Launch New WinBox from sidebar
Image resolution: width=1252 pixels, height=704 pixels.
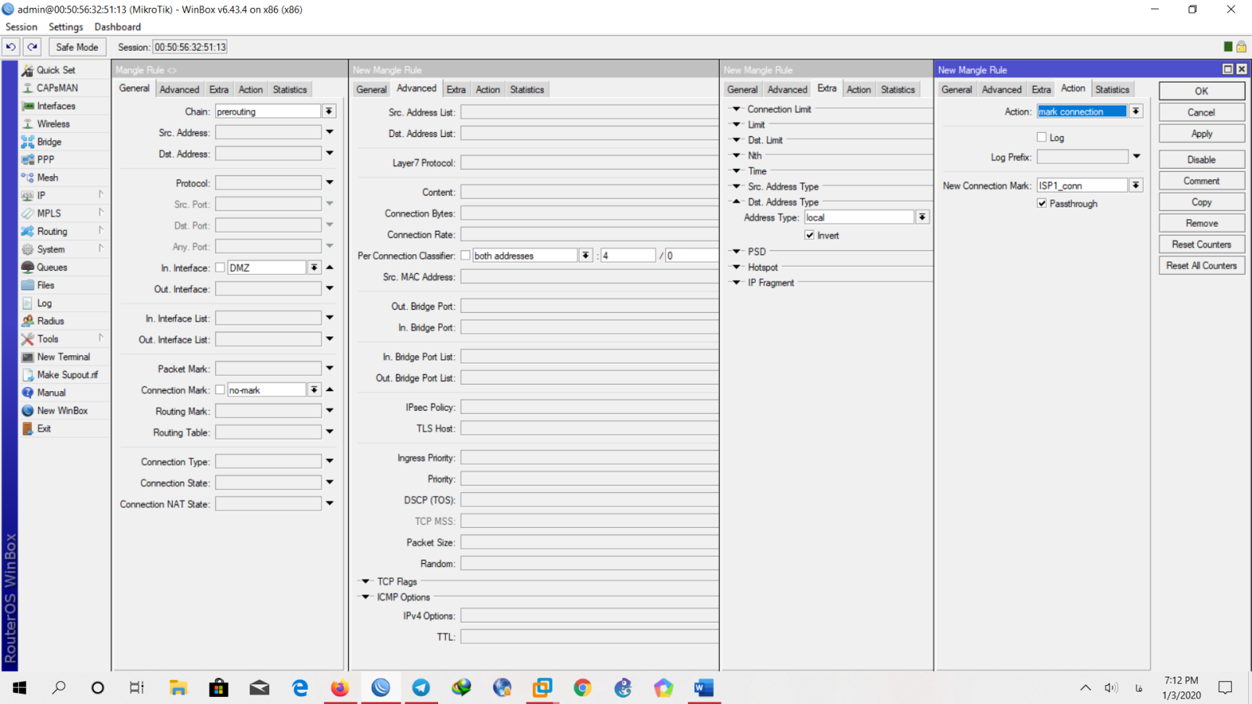point(62,411)
